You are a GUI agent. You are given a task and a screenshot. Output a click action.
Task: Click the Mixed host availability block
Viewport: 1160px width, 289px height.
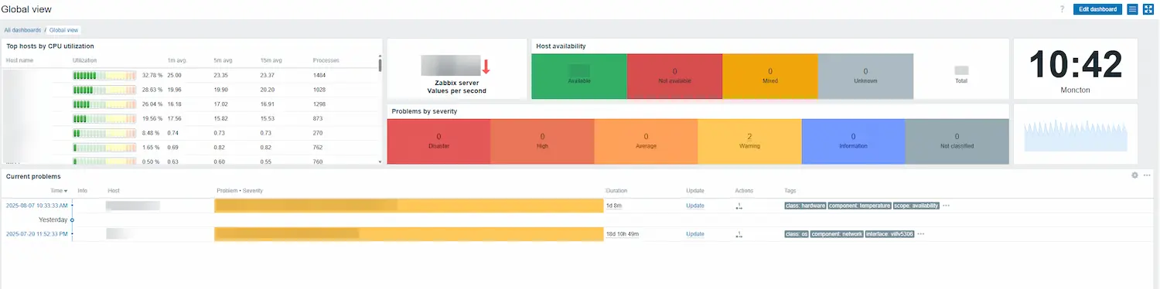tap(769, 76)
